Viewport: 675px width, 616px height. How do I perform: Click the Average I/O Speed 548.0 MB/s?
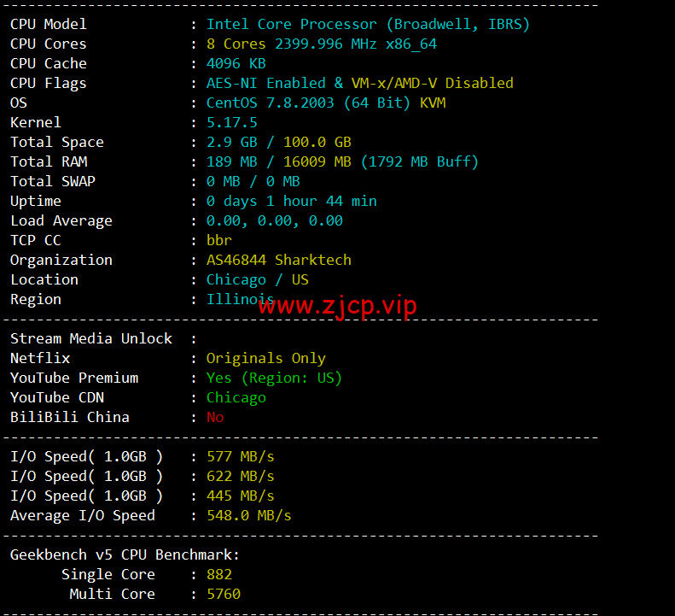(x=249, y=515)
